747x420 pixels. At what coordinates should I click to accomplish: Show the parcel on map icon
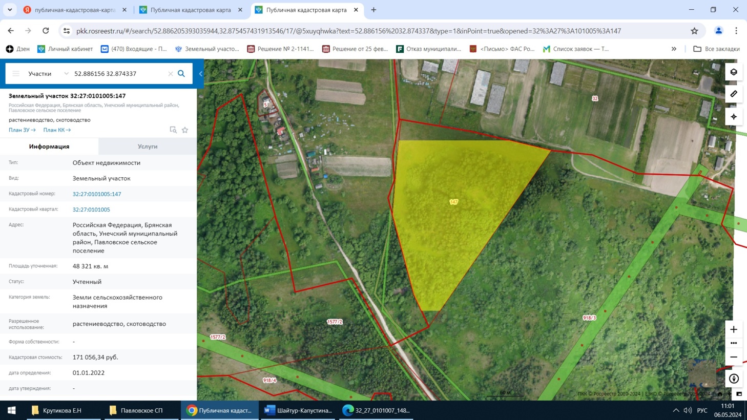[x=173, y=130]
